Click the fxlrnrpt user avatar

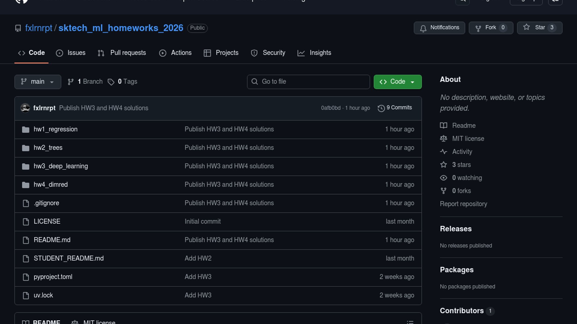pos(25,108)
